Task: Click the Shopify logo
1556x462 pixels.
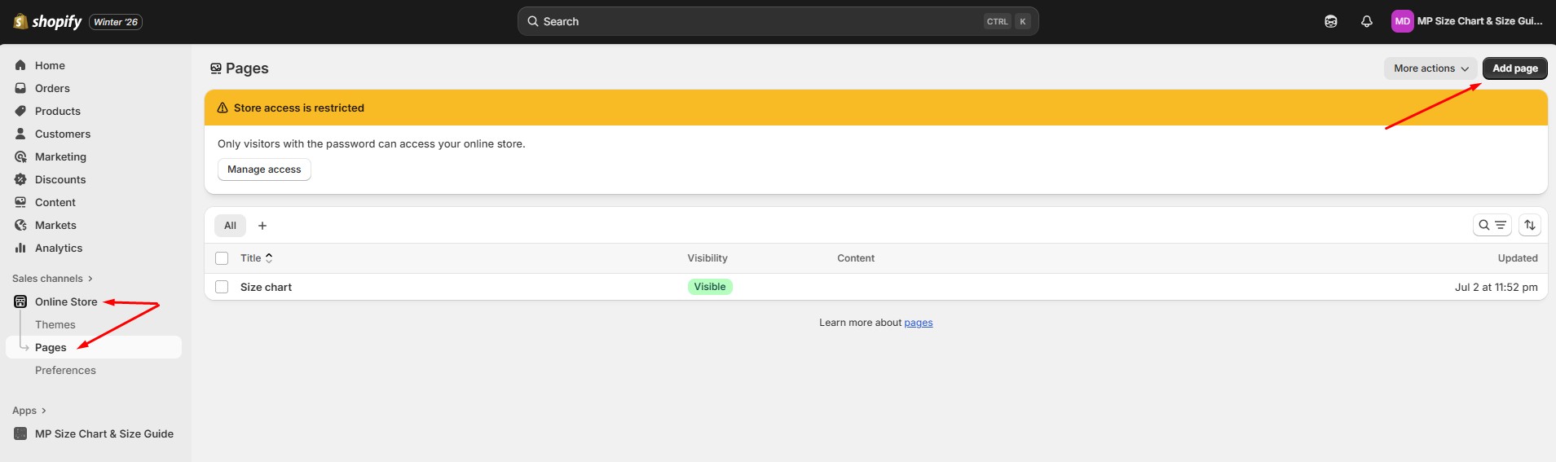Action: point(48,22)
